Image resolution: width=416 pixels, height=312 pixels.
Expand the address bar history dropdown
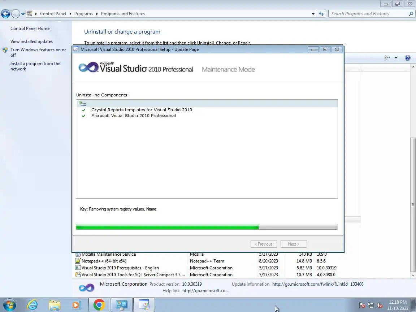313,14
